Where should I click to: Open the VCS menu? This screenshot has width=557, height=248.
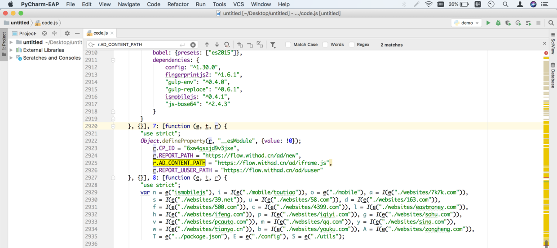pos(239,4)
